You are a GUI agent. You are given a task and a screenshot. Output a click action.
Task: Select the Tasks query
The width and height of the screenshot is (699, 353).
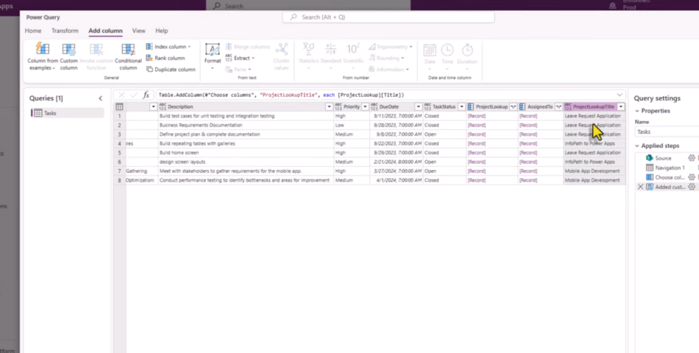click(68, 113)
